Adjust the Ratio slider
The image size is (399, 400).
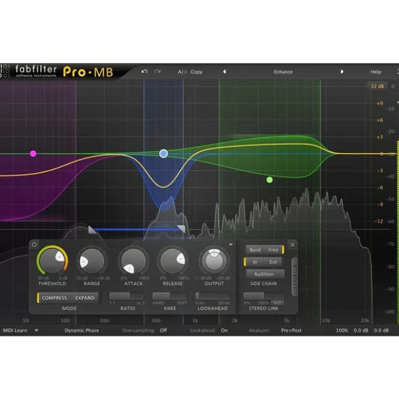tap(126, 296)
